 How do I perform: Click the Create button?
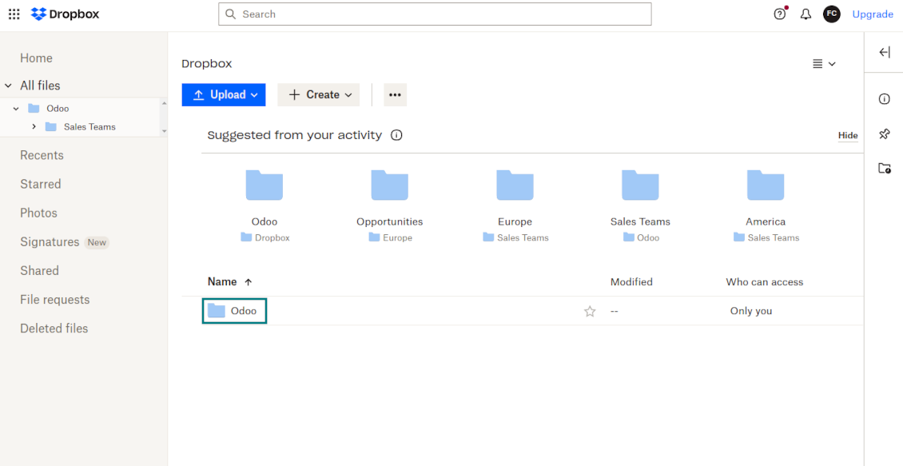click(319, 95)
